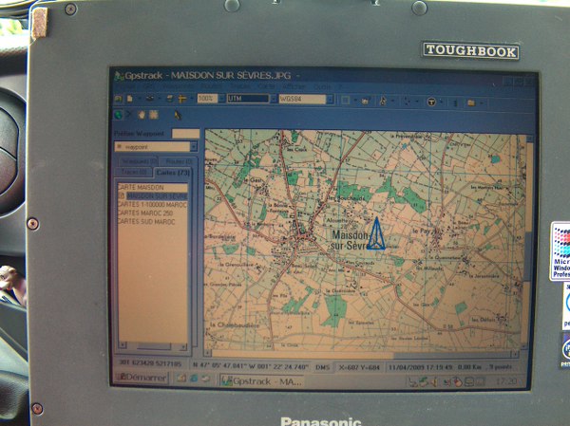
Task: Select CARTES SUD MAROC list entry
Action: pyautogui.click(x=145, y=222)
